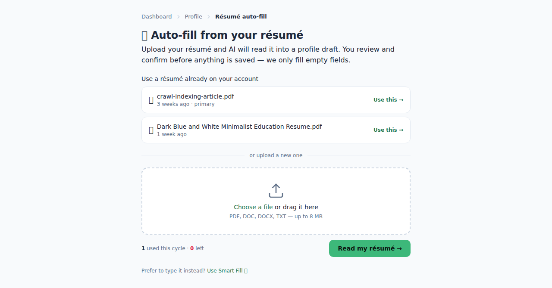The width and height of the screenshot is (552, 288).
Task: Click the 'PDF, DOC, DOCX, TXT' format hint
Action: coord(258,217)
